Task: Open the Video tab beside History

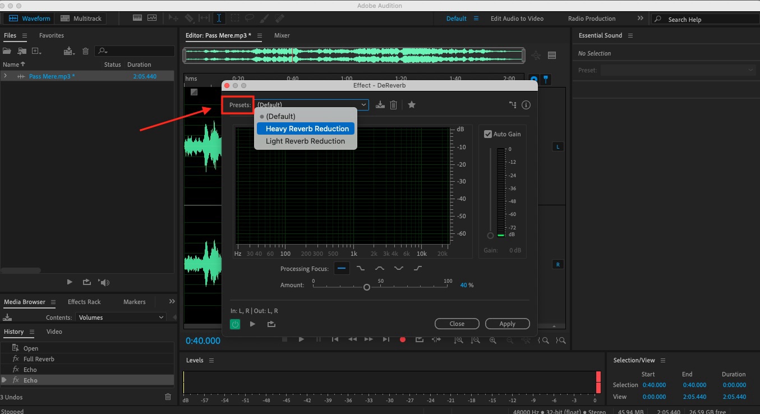Action: tap(54, 332)
